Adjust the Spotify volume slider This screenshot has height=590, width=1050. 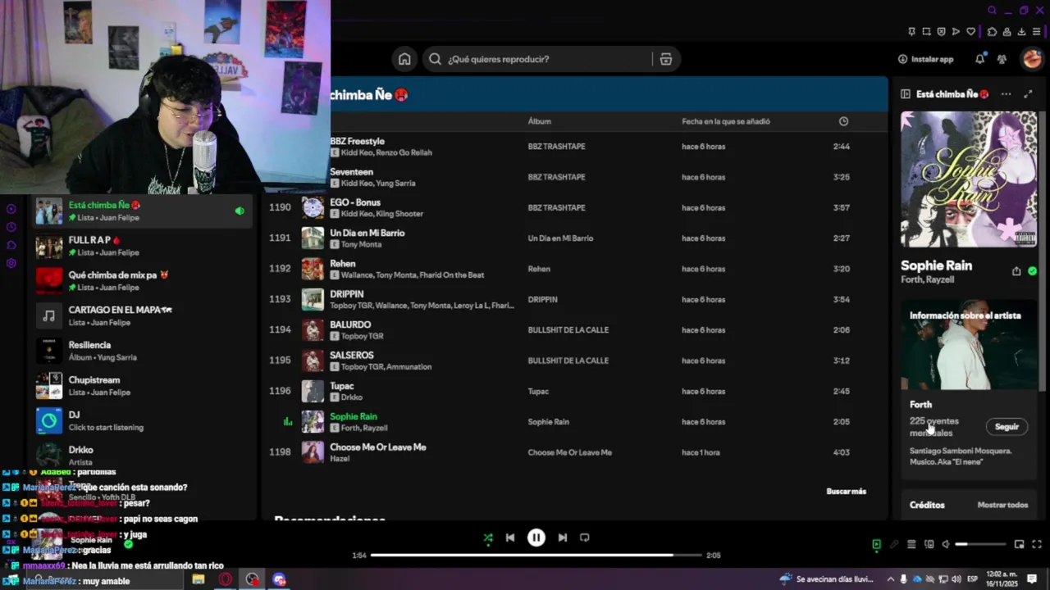980,544
